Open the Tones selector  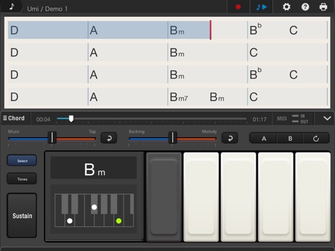(x=22, y=179)
